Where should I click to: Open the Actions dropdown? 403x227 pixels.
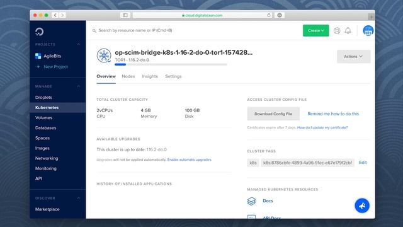(x=353, y=56)
